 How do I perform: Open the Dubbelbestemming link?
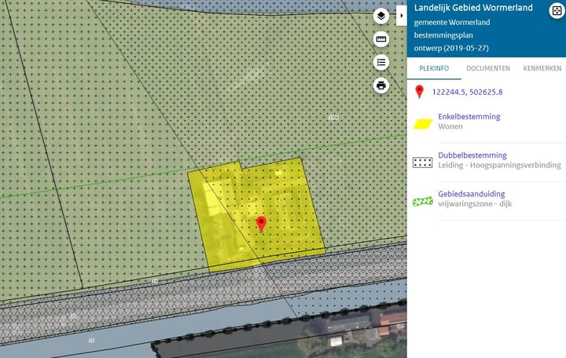(472, 155)
